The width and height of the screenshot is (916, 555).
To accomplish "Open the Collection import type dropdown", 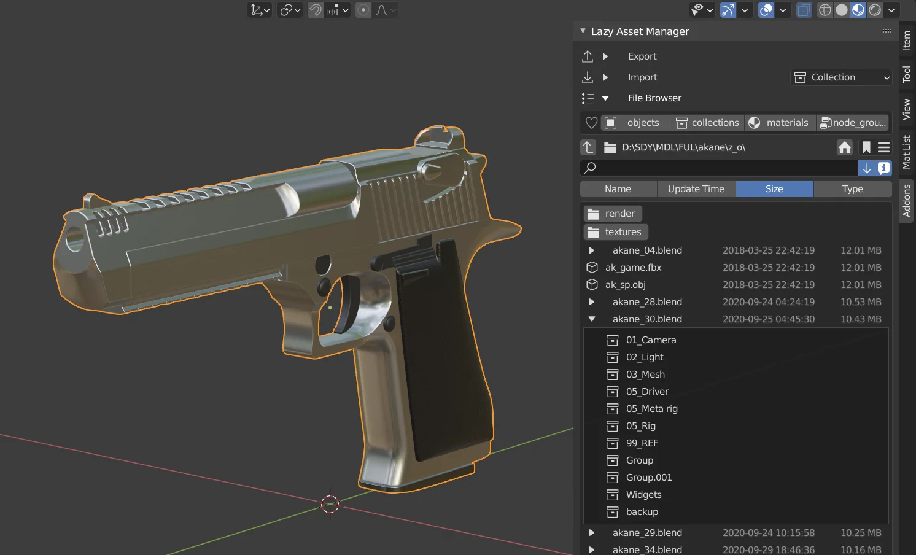I will pyautogui.click(x=840, y=77).
